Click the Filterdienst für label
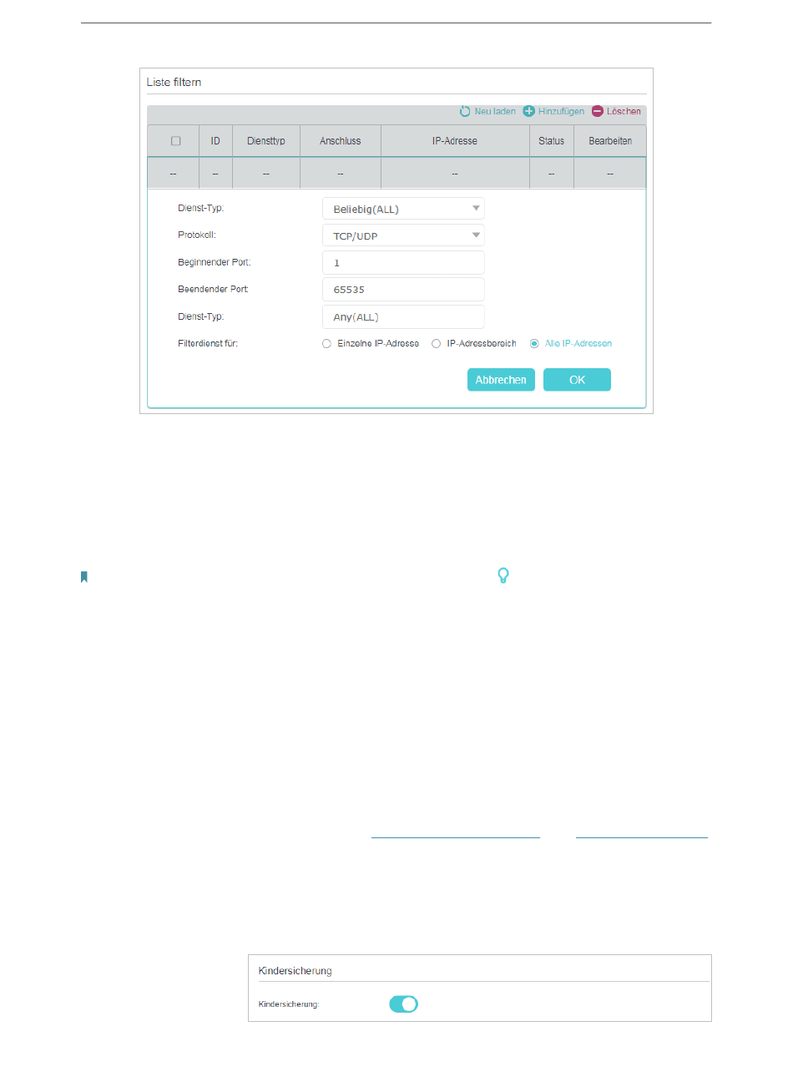793x1077 pixels. 208,343
